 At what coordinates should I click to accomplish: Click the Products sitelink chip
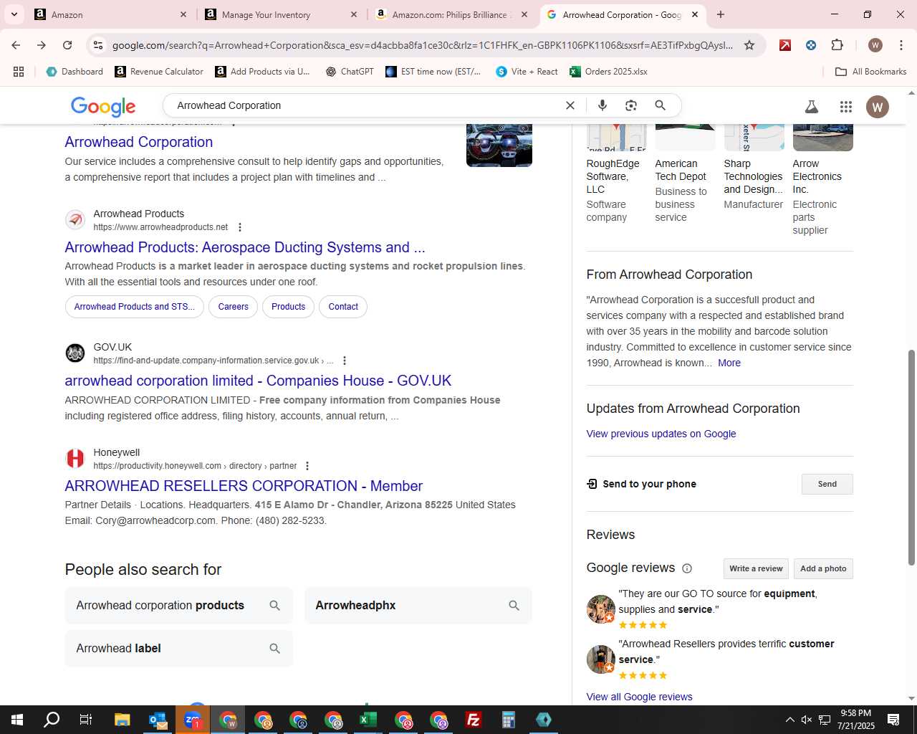click(x=288, y=307)
